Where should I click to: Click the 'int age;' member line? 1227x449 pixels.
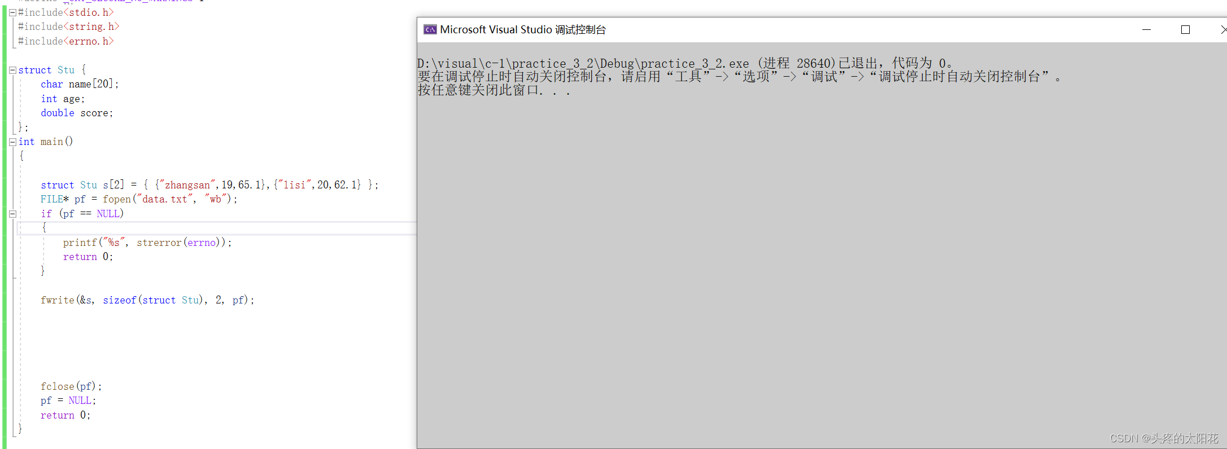(x=63, y=99)
